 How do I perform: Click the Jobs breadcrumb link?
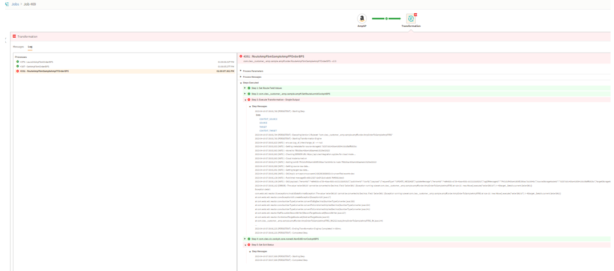click(x=15, y=3)
